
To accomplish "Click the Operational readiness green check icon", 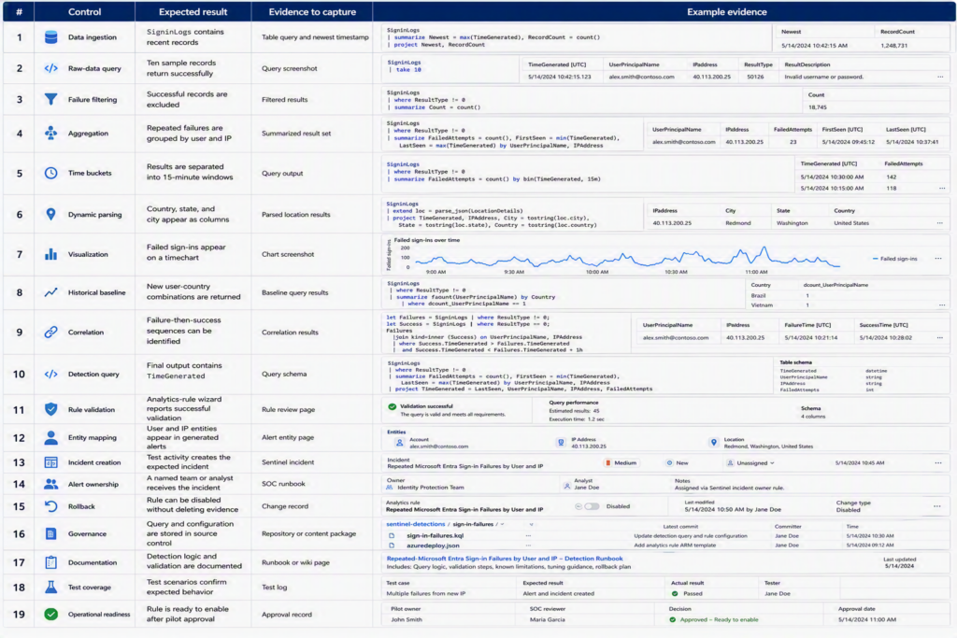I will point(51,615).
